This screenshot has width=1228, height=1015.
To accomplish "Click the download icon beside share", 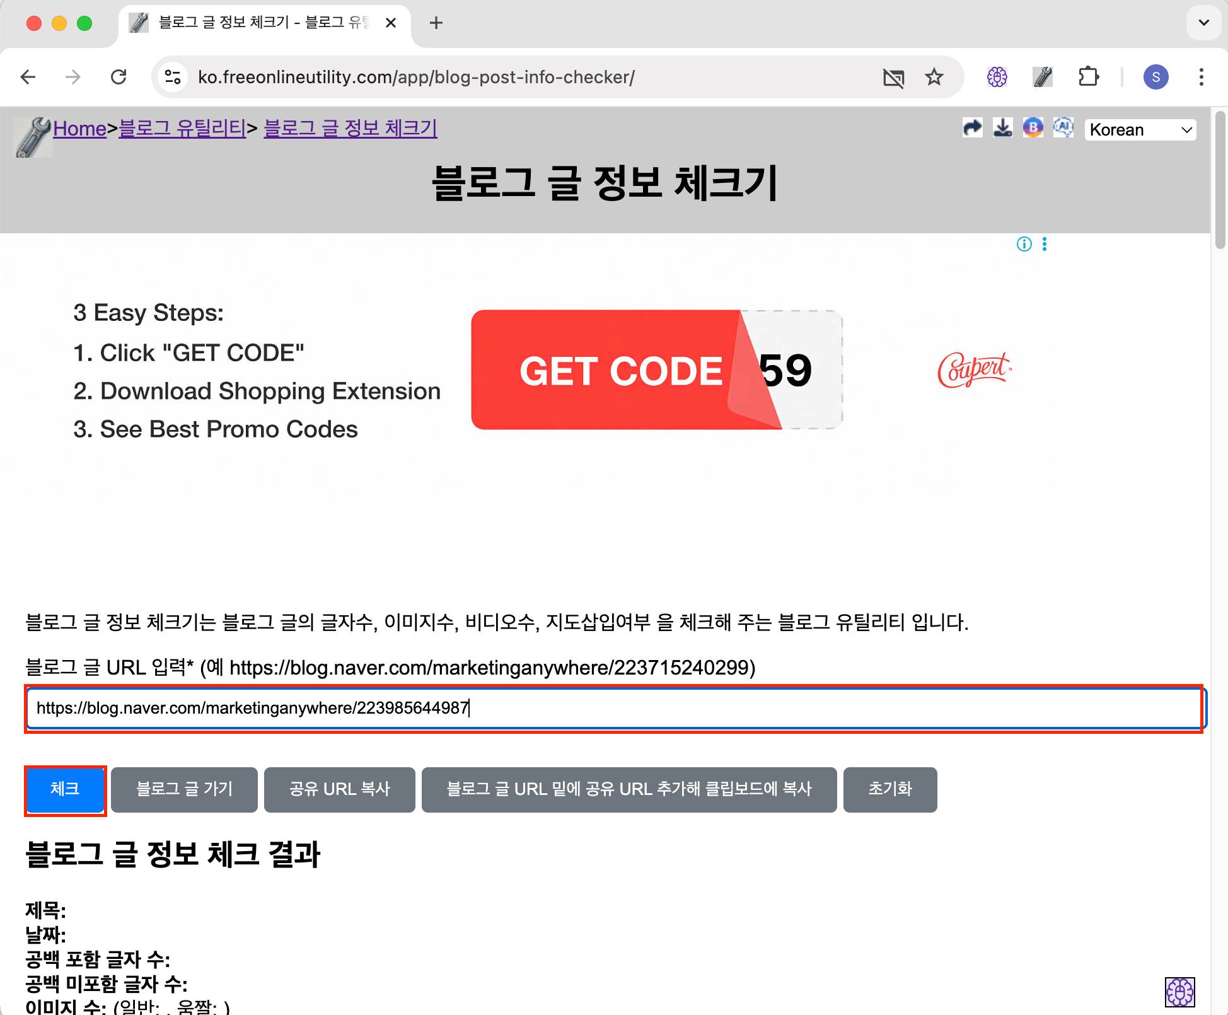I will (x=1002, y=129).
